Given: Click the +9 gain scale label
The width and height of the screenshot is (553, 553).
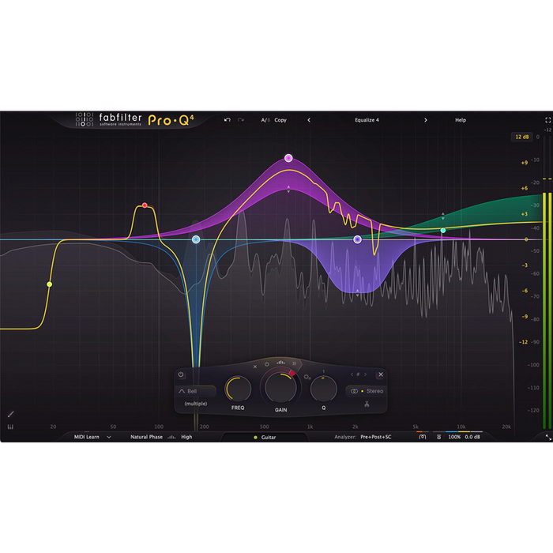Looking at the screenshot, I should click(524, 163).
